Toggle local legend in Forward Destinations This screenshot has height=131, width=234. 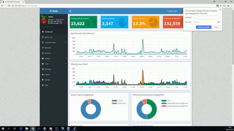click(x=166, y=100)
